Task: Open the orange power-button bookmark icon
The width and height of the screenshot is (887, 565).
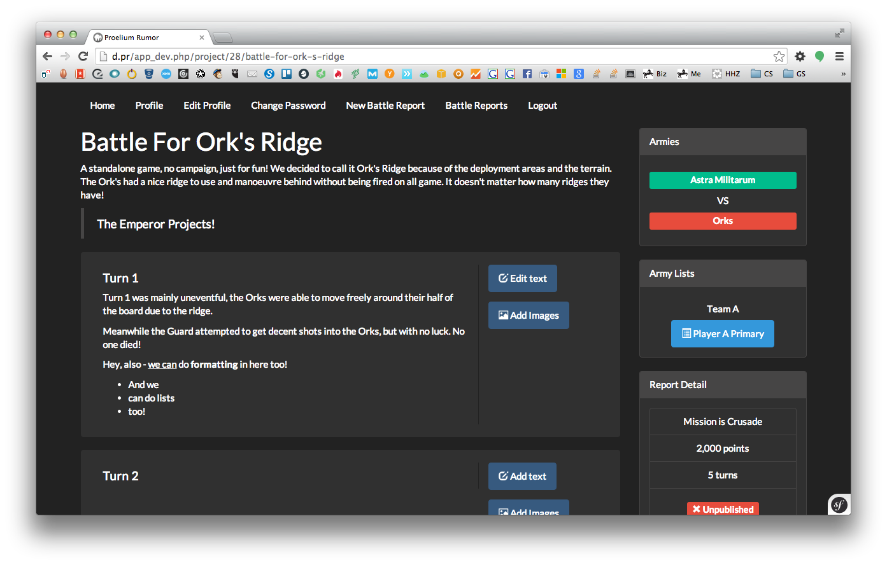Action: (x=132, y=74)
